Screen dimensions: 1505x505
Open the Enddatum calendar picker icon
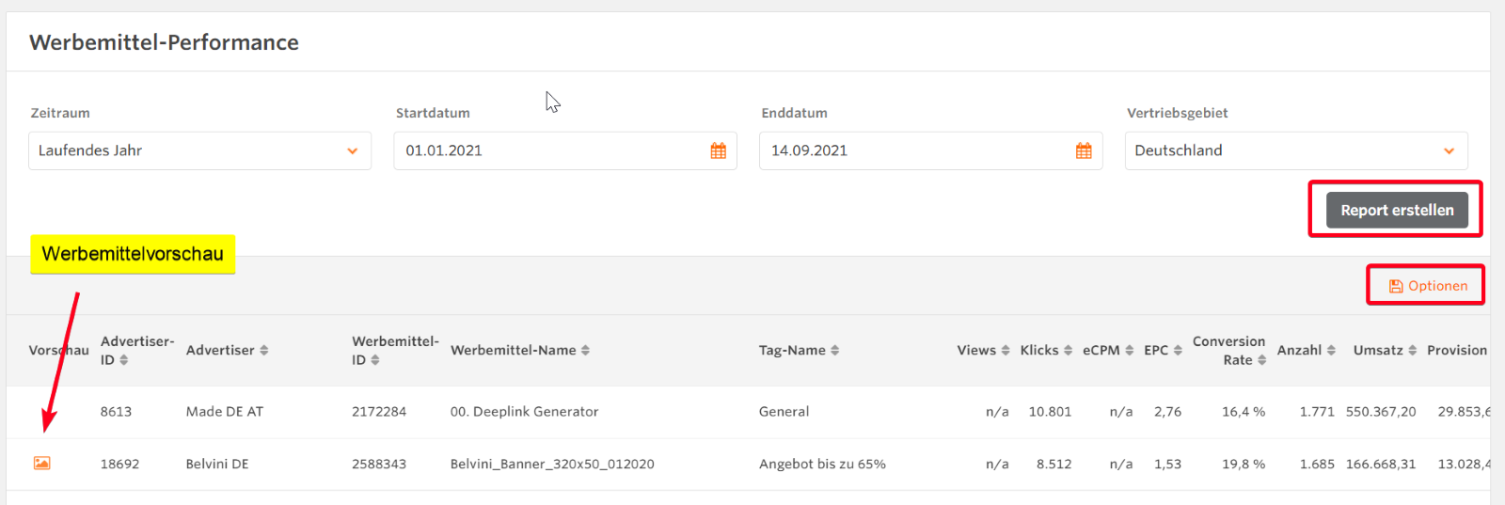pyautogui.click(x=1084, y=150)
